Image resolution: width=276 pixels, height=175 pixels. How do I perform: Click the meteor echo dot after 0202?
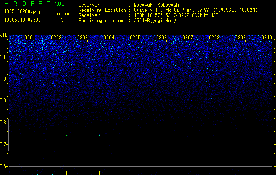click(x=66, y=136)
